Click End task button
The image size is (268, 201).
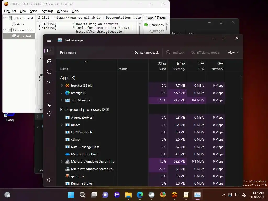175,52
